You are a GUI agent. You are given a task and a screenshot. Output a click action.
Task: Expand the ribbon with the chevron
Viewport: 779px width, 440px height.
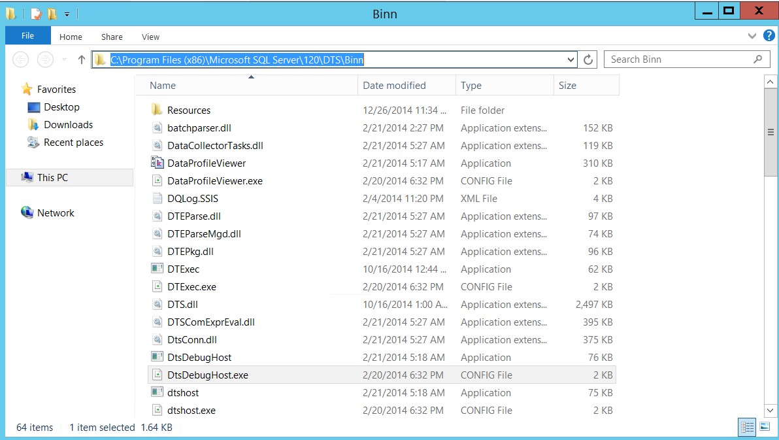pyautogui.click(x=752, y=37)
